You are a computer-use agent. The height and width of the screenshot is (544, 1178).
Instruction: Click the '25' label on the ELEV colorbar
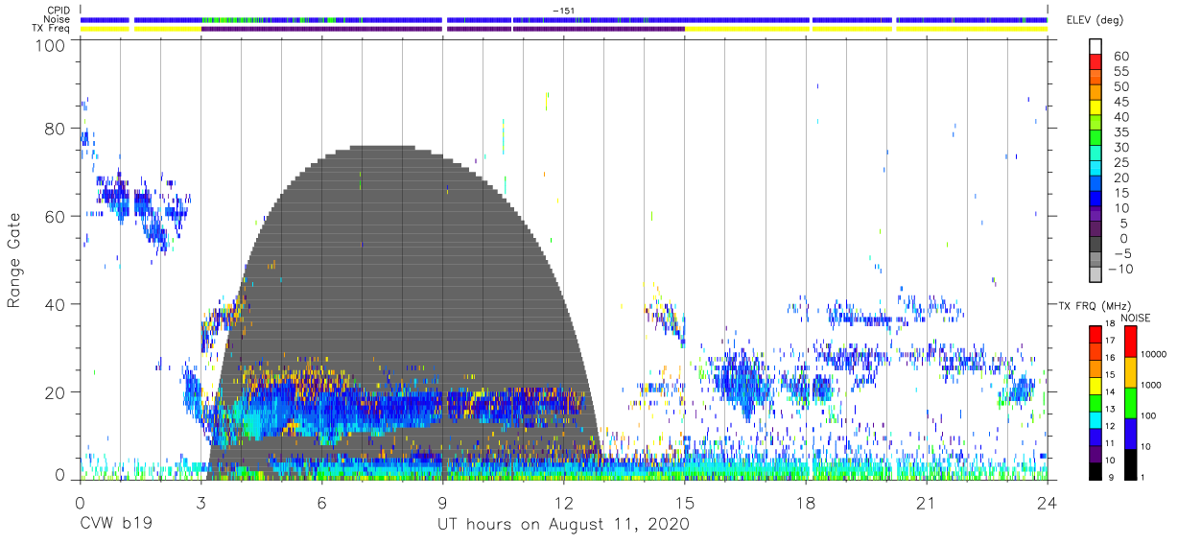click(1119, 163)
